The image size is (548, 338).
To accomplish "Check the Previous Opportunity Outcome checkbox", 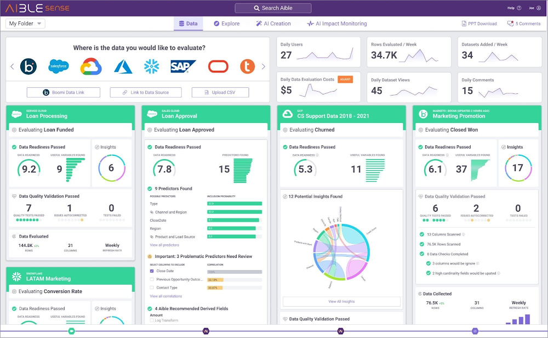I will point(152,280).
